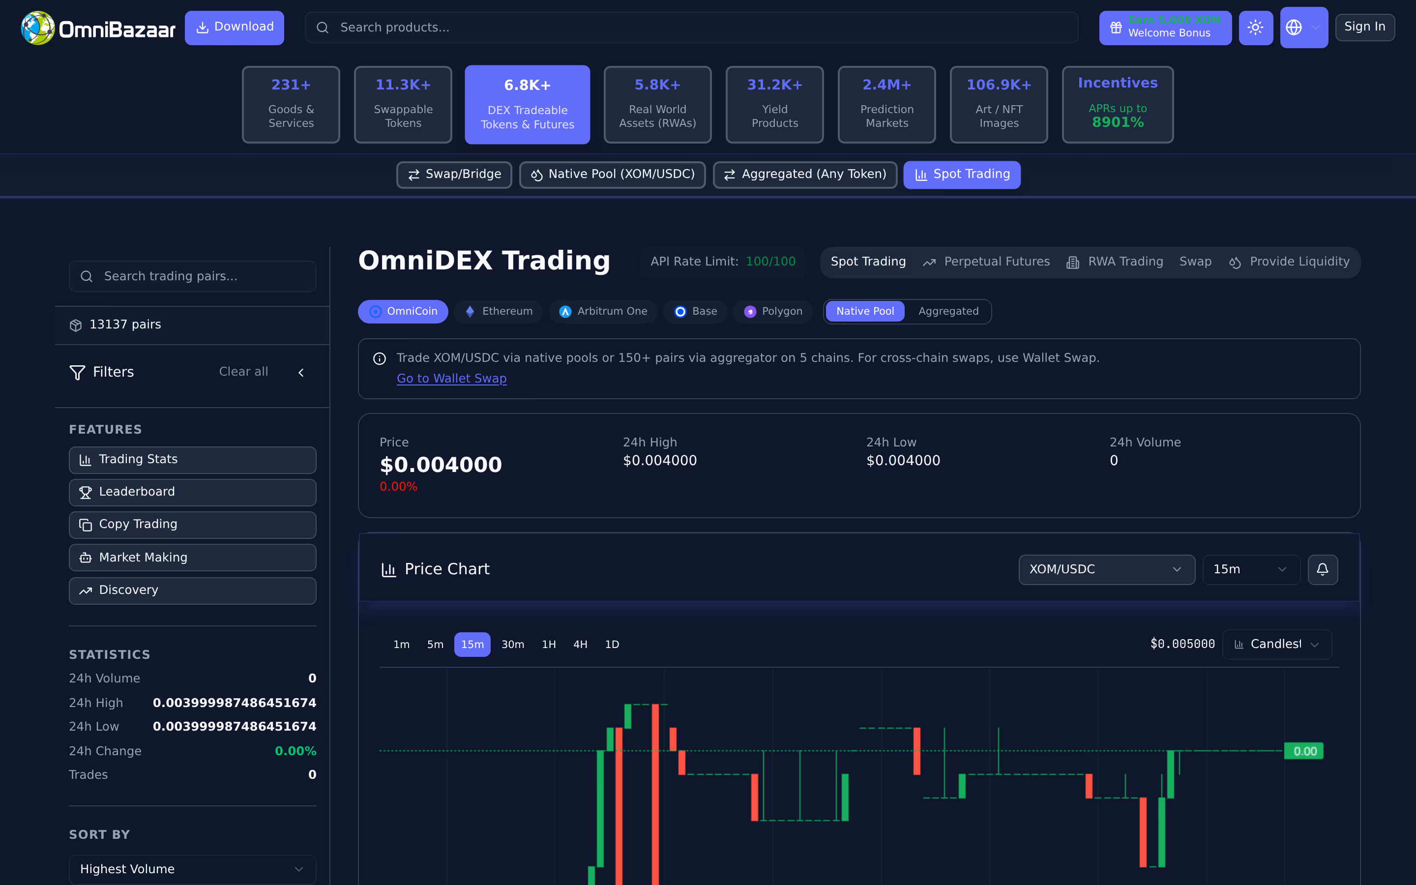Toggle light/dark theme sun icon
This screenshot has width=1416, height=885.
[x=1256, y=28]
